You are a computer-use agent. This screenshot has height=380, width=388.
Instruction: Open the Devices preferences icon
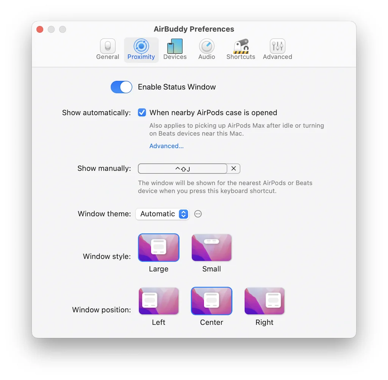click(x=175, y=47)
